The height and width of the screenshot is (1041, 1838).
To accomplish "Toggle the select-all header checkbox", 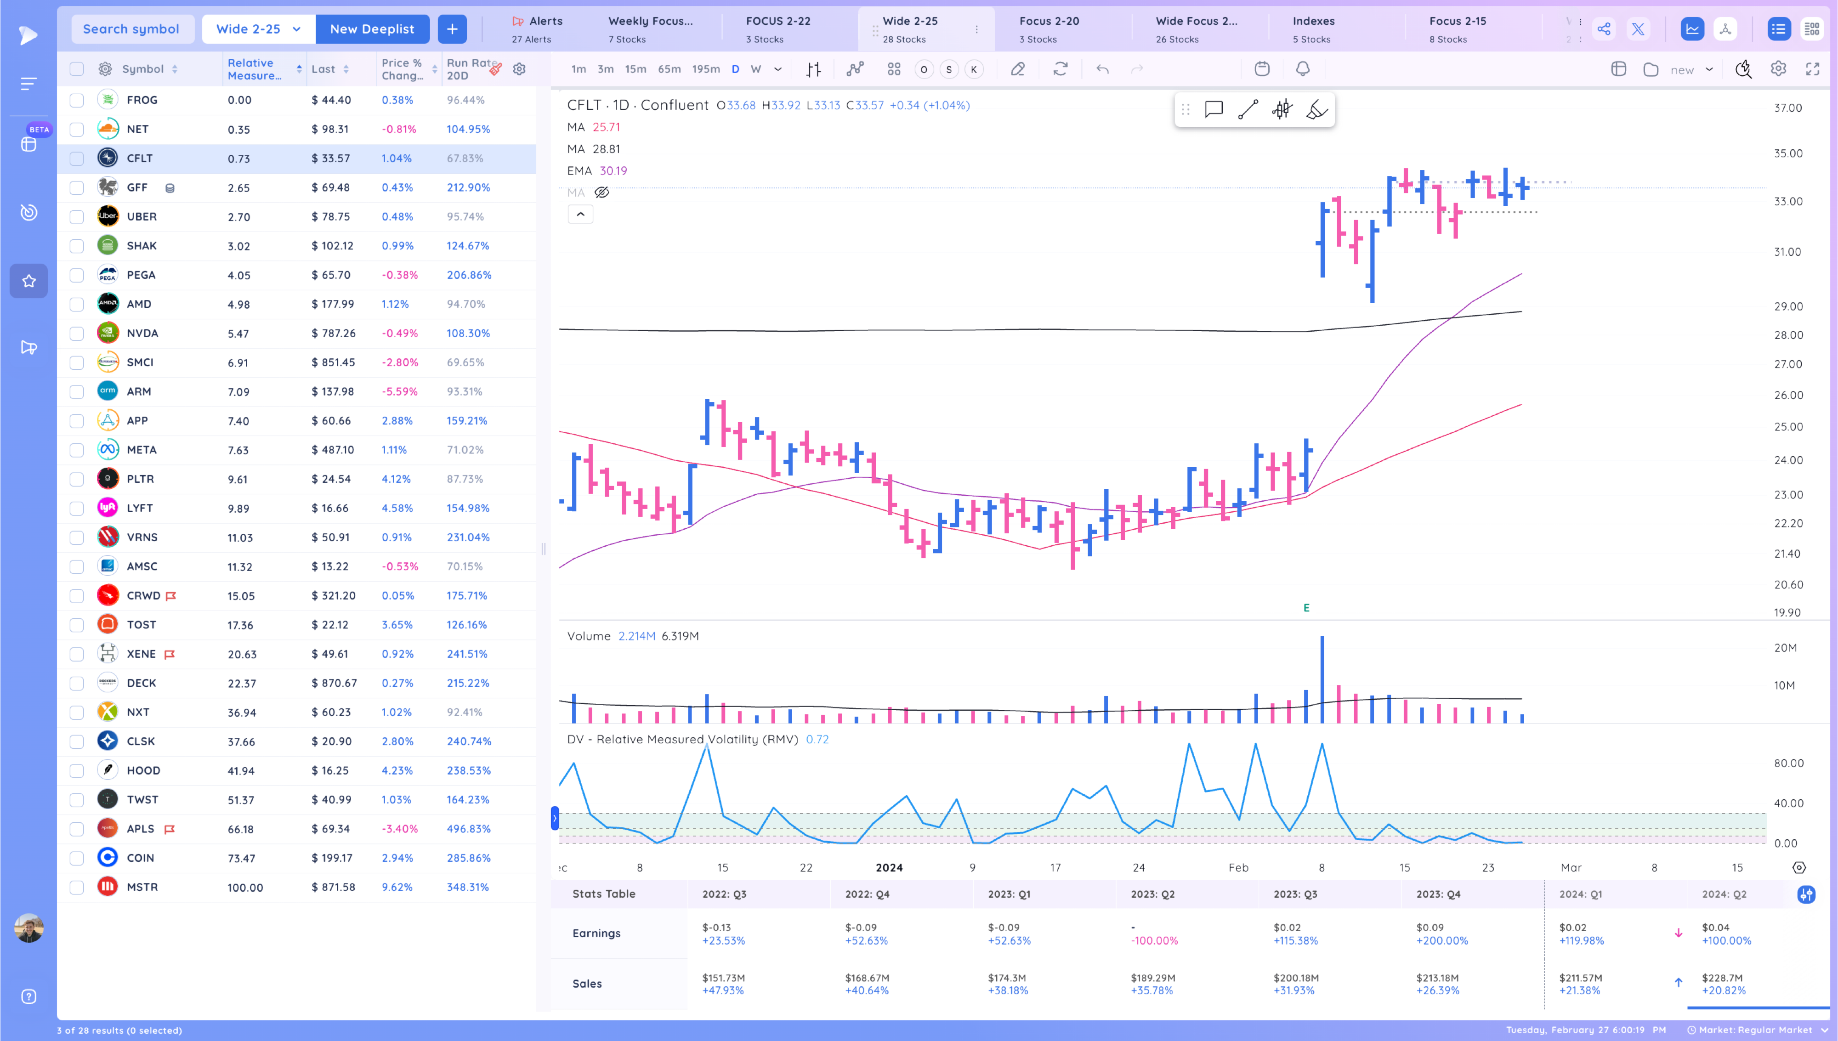I will [76, 68].
